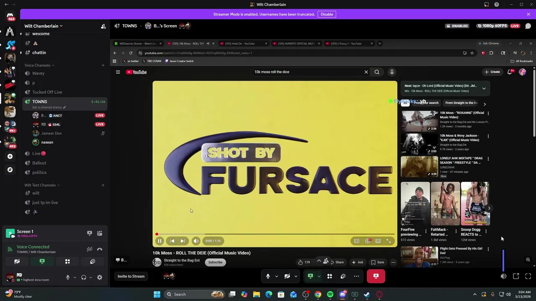Toggle noise suppression in Voice Connected panel
Viewport: 536px width, 301px height.
pos(89,249)
